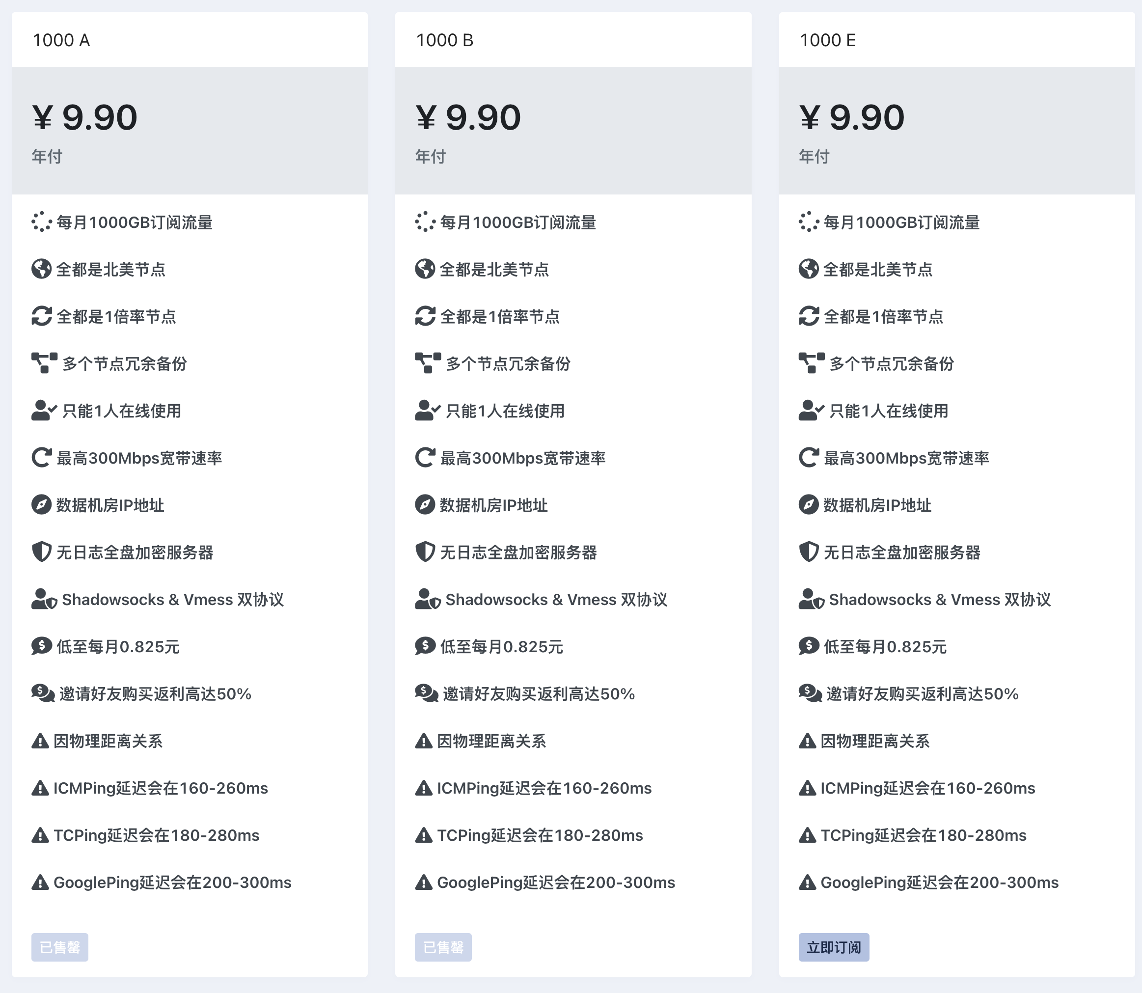The width and height of the screenshot is (1142, 993).
Task: Click the invite-friends chat icon in 1000 E plan
Action: (x=810, y=693)
